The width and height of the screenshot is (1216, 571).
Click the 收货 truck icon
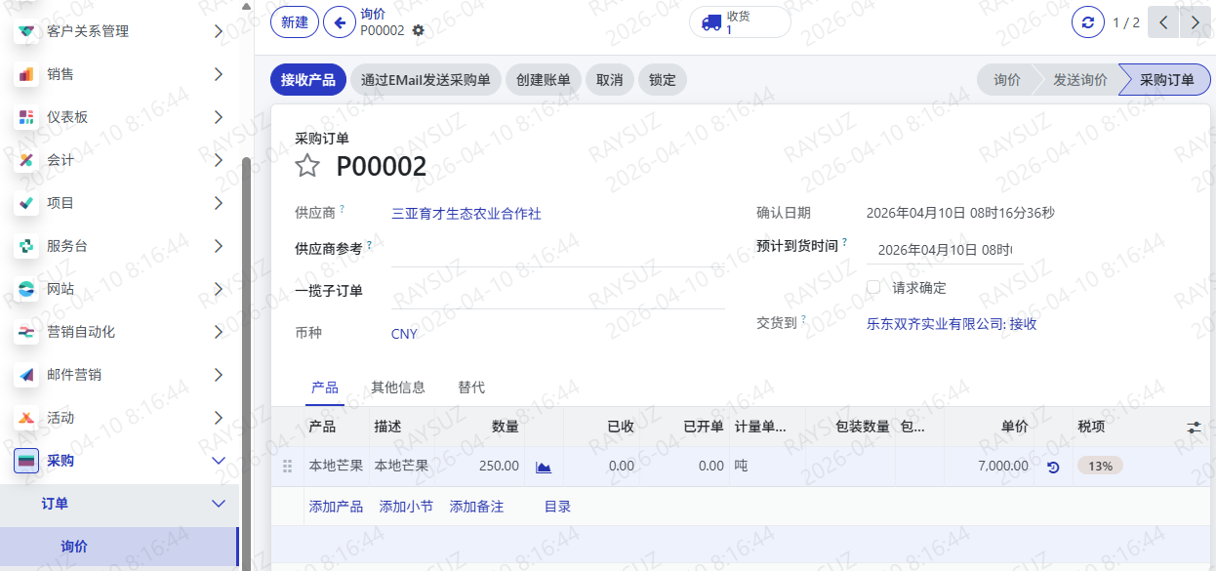pyautogui.click(x=711, y=22)
